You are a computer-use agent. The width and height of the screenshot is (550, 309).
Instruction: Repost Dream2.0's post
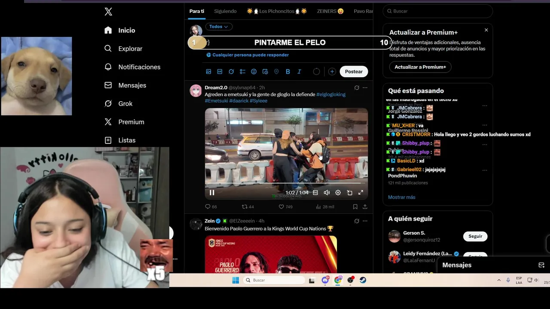click(x=248, y=207)
